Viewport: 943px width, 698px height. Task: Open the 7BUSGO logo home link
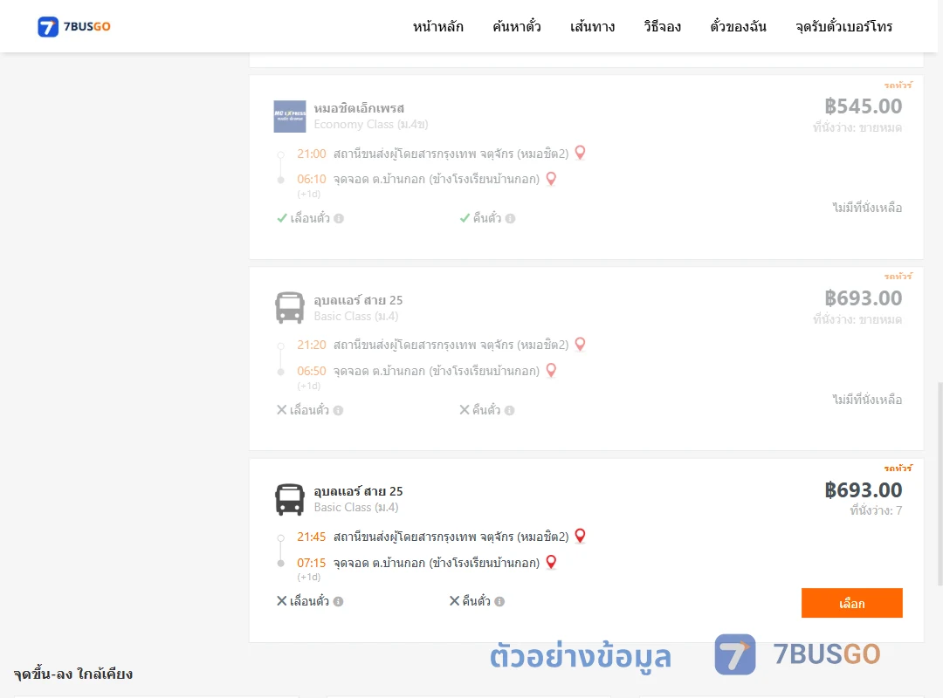click(74, 26)
